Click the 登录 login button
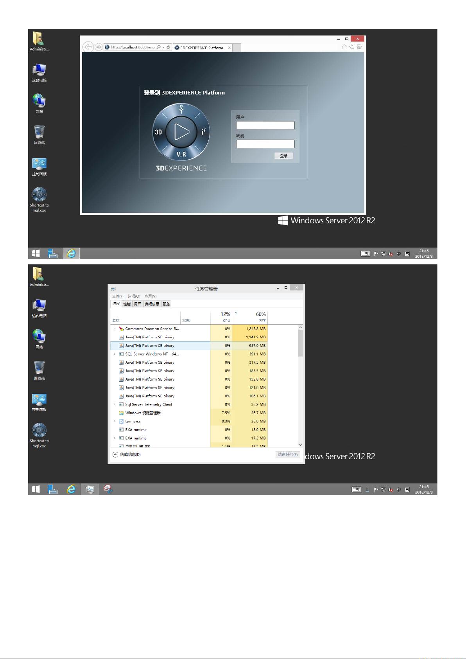 point(283,156)
